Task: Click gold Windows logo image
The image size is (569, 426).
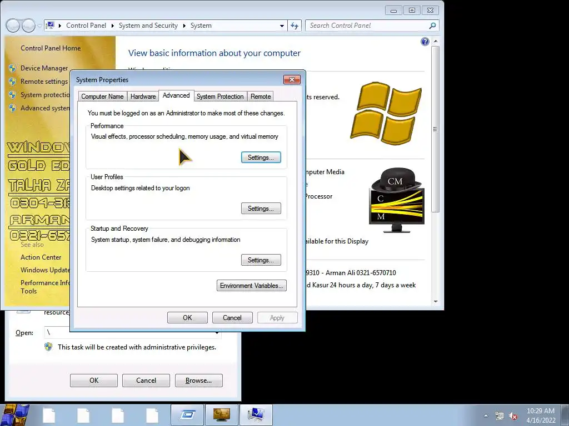Action: coord(386,113)
